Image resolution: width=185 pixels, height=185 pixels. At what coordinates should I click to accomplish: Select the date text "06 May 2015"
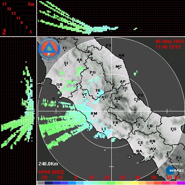(169, 41)
